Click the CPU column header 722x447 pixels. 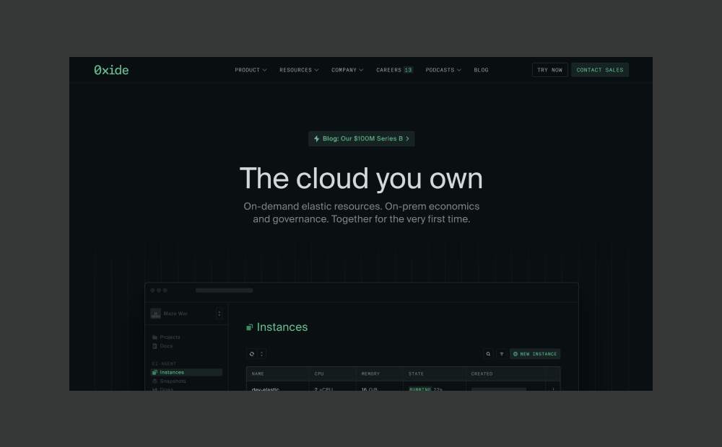(x=319, y=374)
